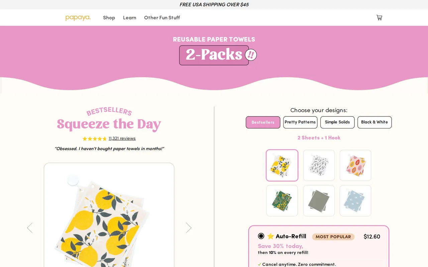Screen dimensions: 428x267
Task: Choose Black & White designs
Action: click(x=374, y=122)
